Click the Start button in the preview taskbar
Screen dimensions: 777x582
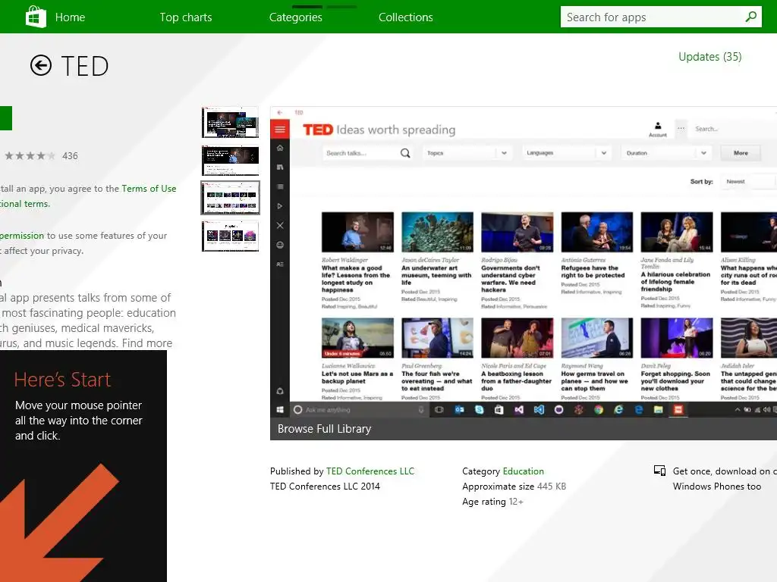pyautogui.click(x=280, y=409)
